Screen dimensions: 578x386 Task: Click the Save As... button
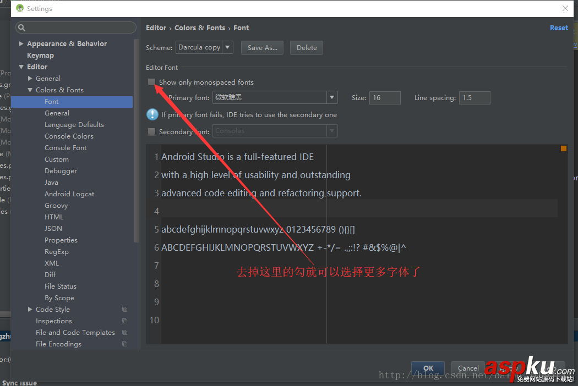click(262, 47)
